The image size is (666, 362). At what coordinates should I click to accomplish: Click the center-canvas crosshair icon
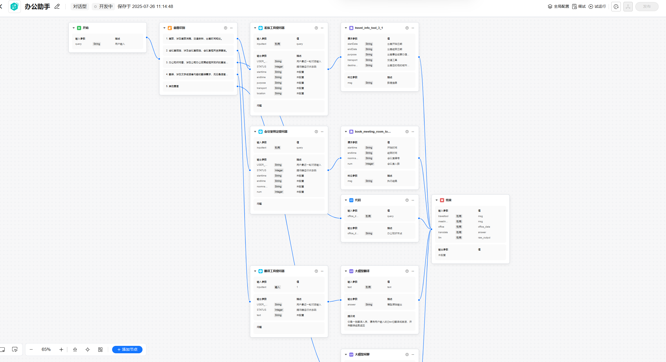(88, 350)
